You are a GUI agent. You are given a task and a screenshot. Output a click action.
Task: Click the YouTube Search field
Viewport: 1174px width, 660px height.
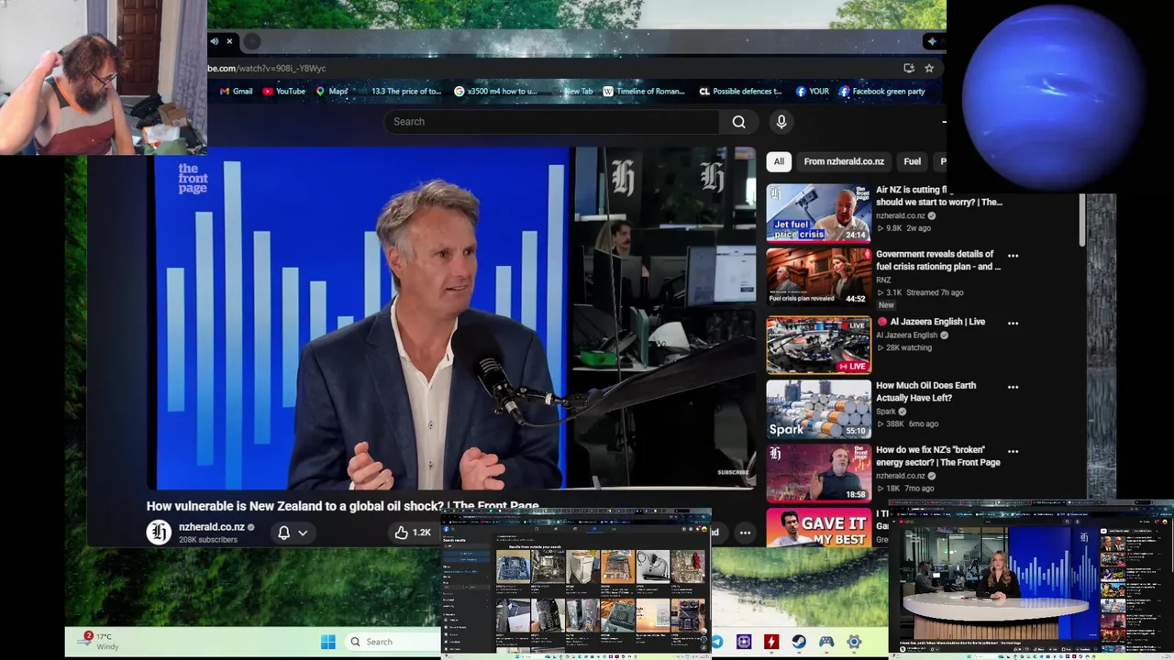pyautogui.click(x=552, y=122)
